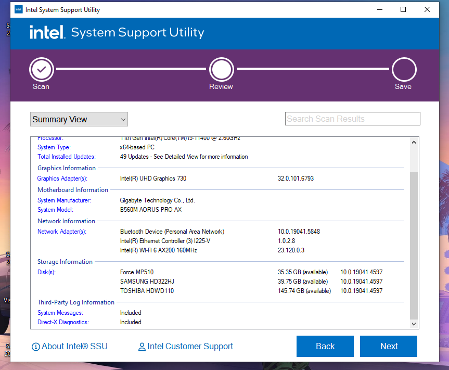
Task: Click B560M AORUS PRO AX value
Action: point(151,210)
